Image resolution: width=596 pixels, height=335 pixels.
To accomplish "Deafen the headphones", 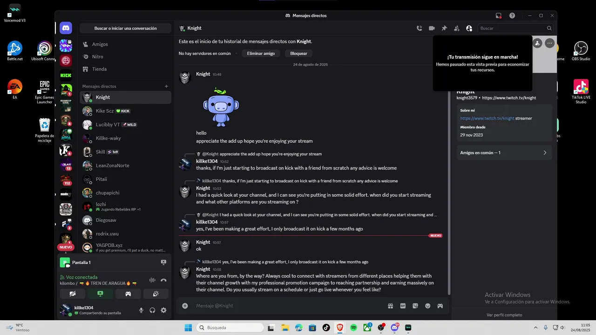I will pos(152,310).
